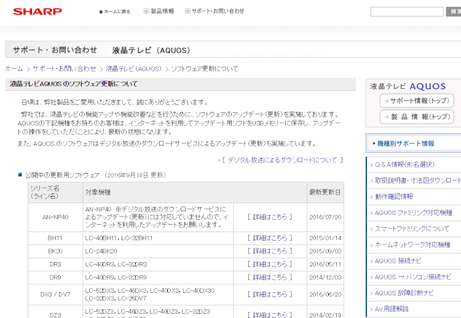
Task: Open 詳細はこちら for the AN-NP40 row
Action: 270,217
